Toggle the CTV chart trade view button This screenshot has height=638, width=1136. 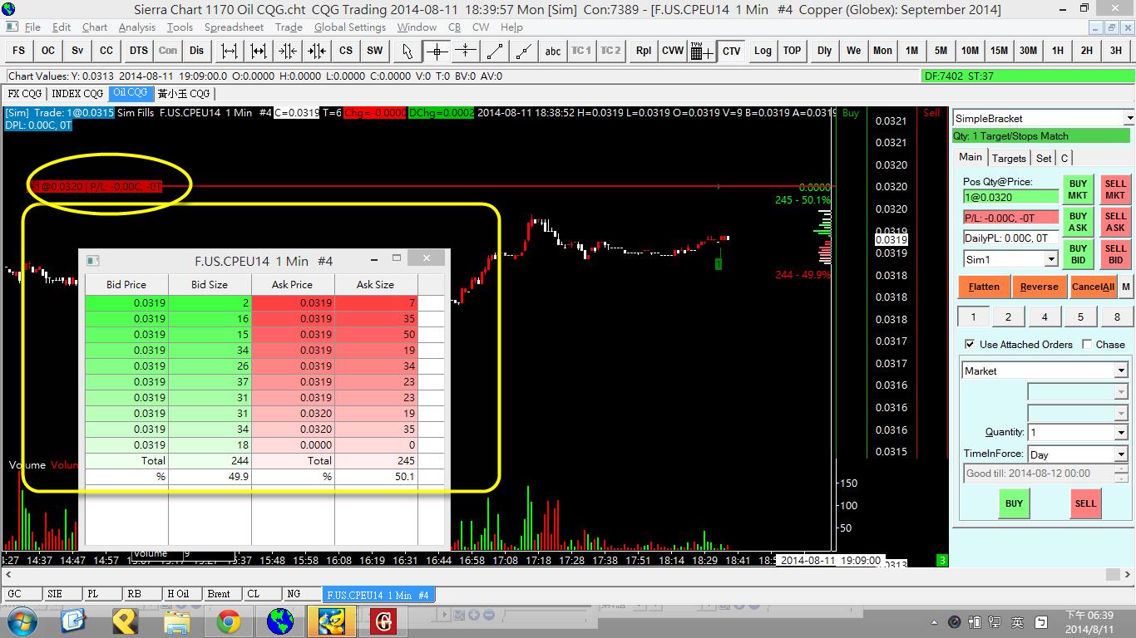tap(731, 51)
